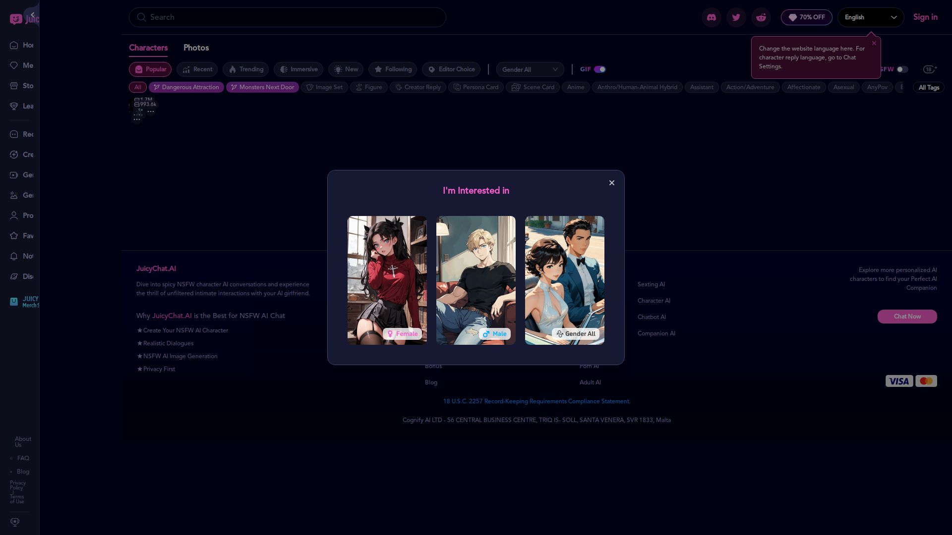Select the Dangerous Attraction tag
Screen dimensions: 952x535
click(x=186, y=87)
